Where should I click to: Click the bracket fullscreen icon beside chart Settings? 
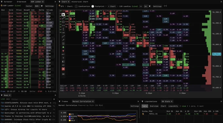click(165, 6)
